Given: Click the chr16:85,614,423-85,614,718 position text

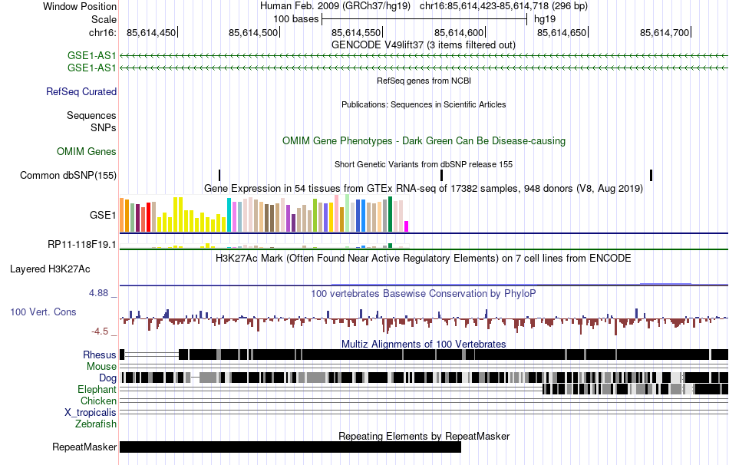Looking at the screenshot, I should pyautogui.click(x=503, y=6).
